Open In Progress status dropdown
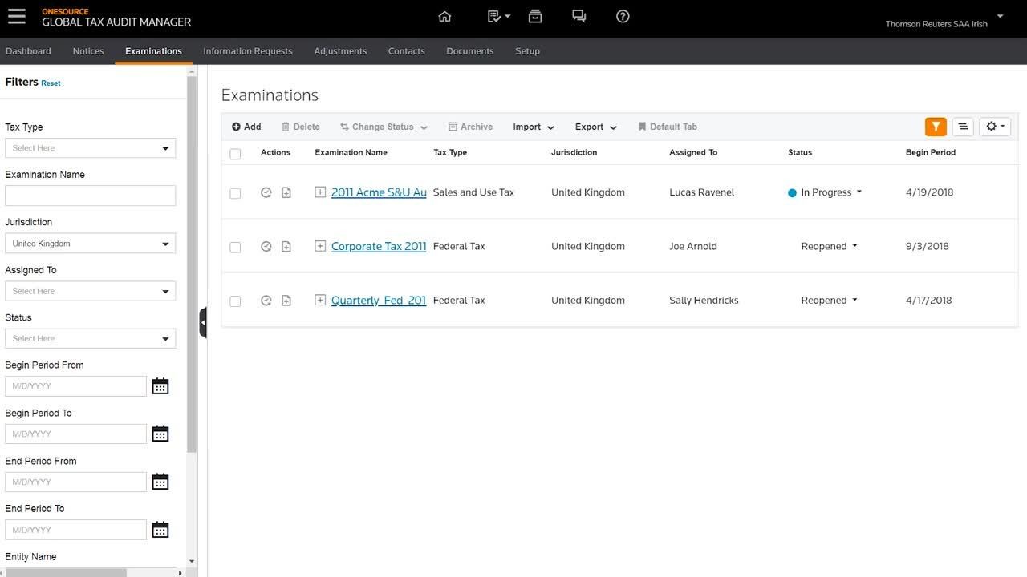This screenshot has width=1027, height=577. click(x=830, y=192)
